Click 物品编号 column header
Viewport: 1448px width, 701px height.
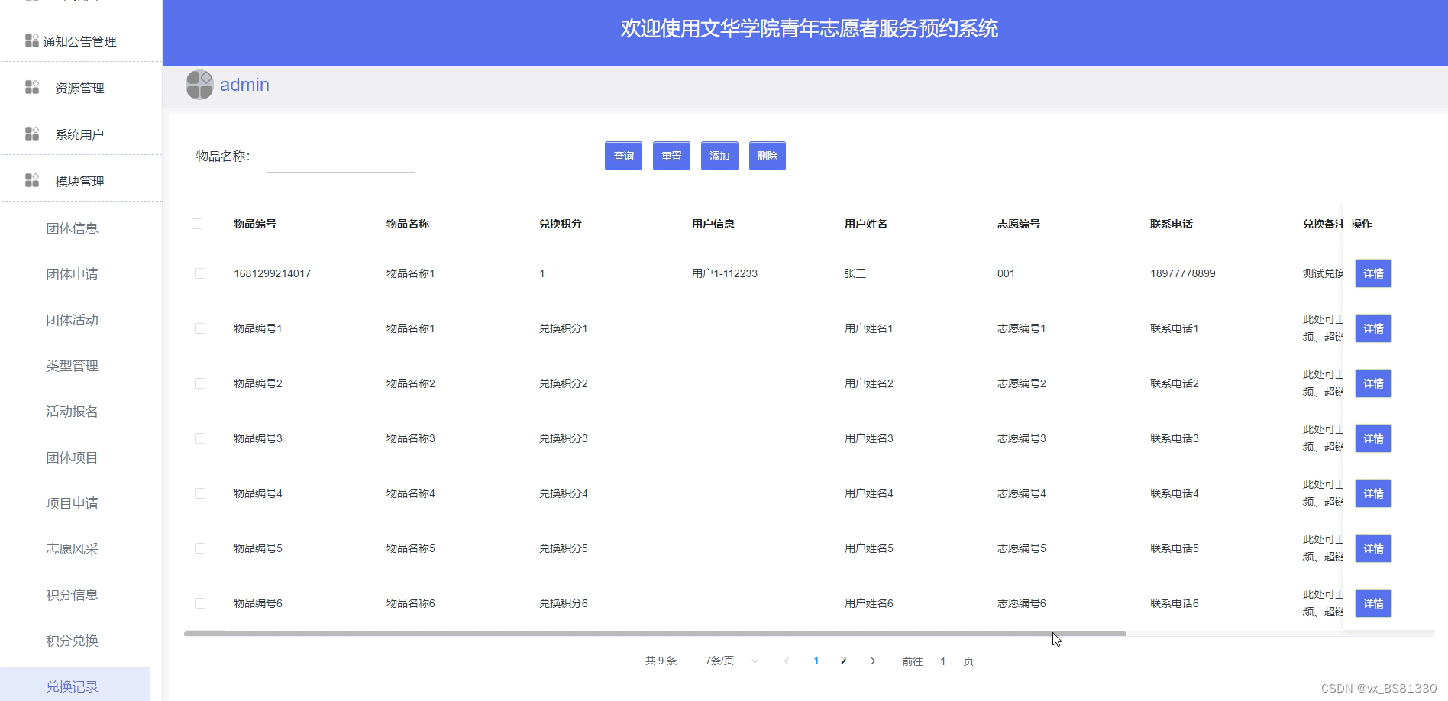tap(255, 224)
